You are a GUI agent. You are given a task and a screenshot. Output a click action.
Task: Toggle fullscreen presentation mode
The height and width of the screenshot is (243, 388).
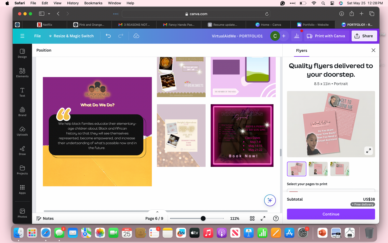[x=263, y=218]
